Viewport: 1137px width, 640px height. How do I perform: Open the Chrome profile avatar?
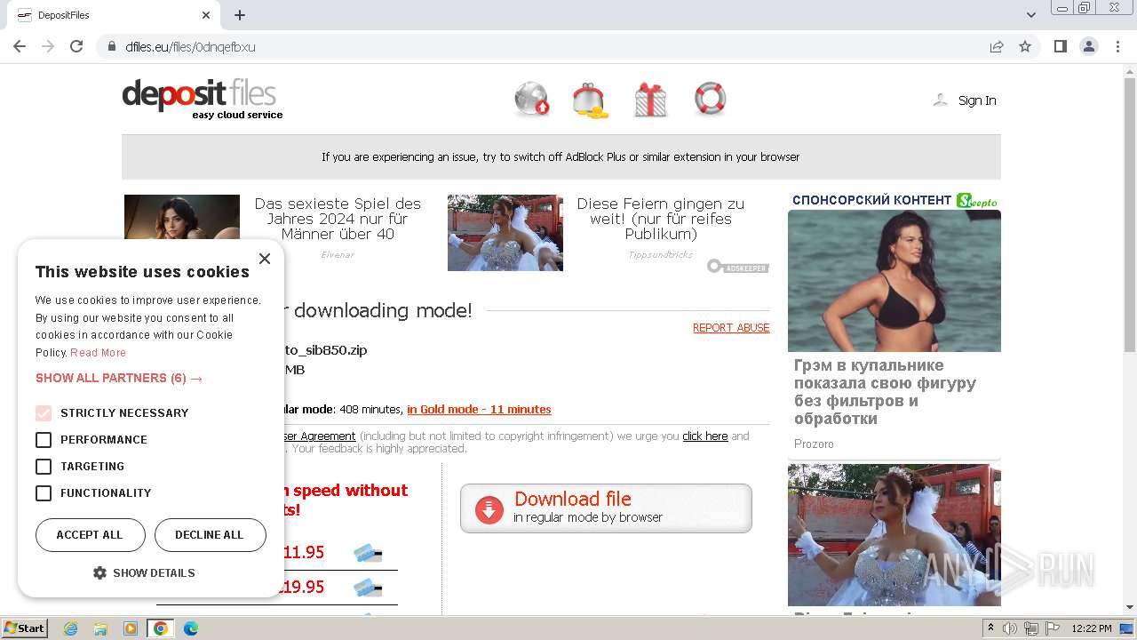(x=1089, y=46)
